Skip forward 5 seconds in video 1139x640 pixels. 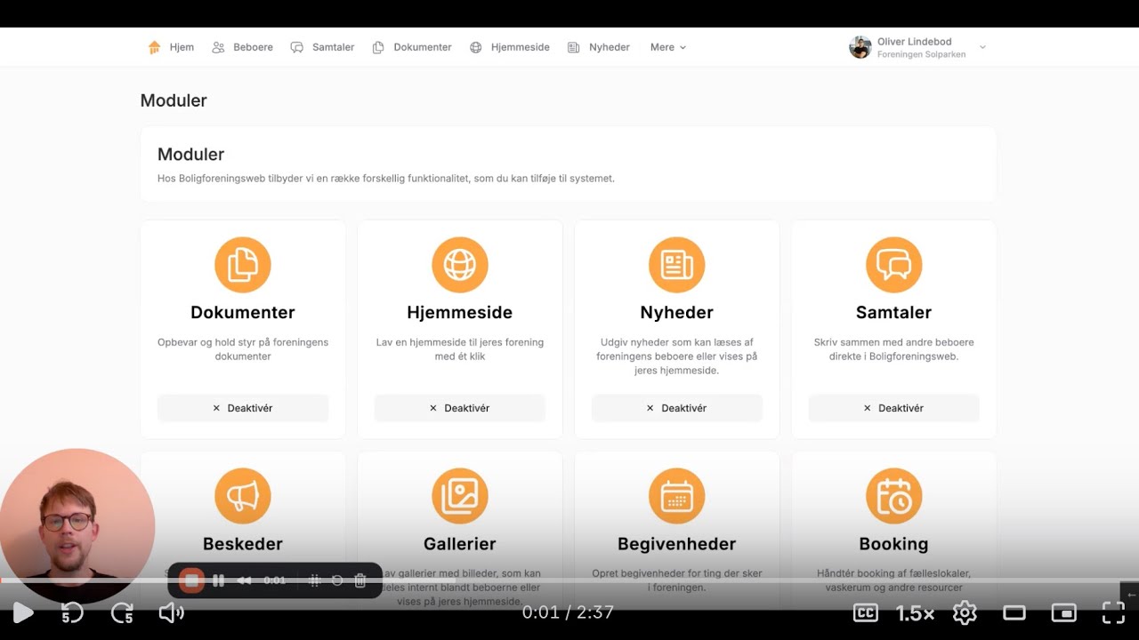tap(122, 612)
